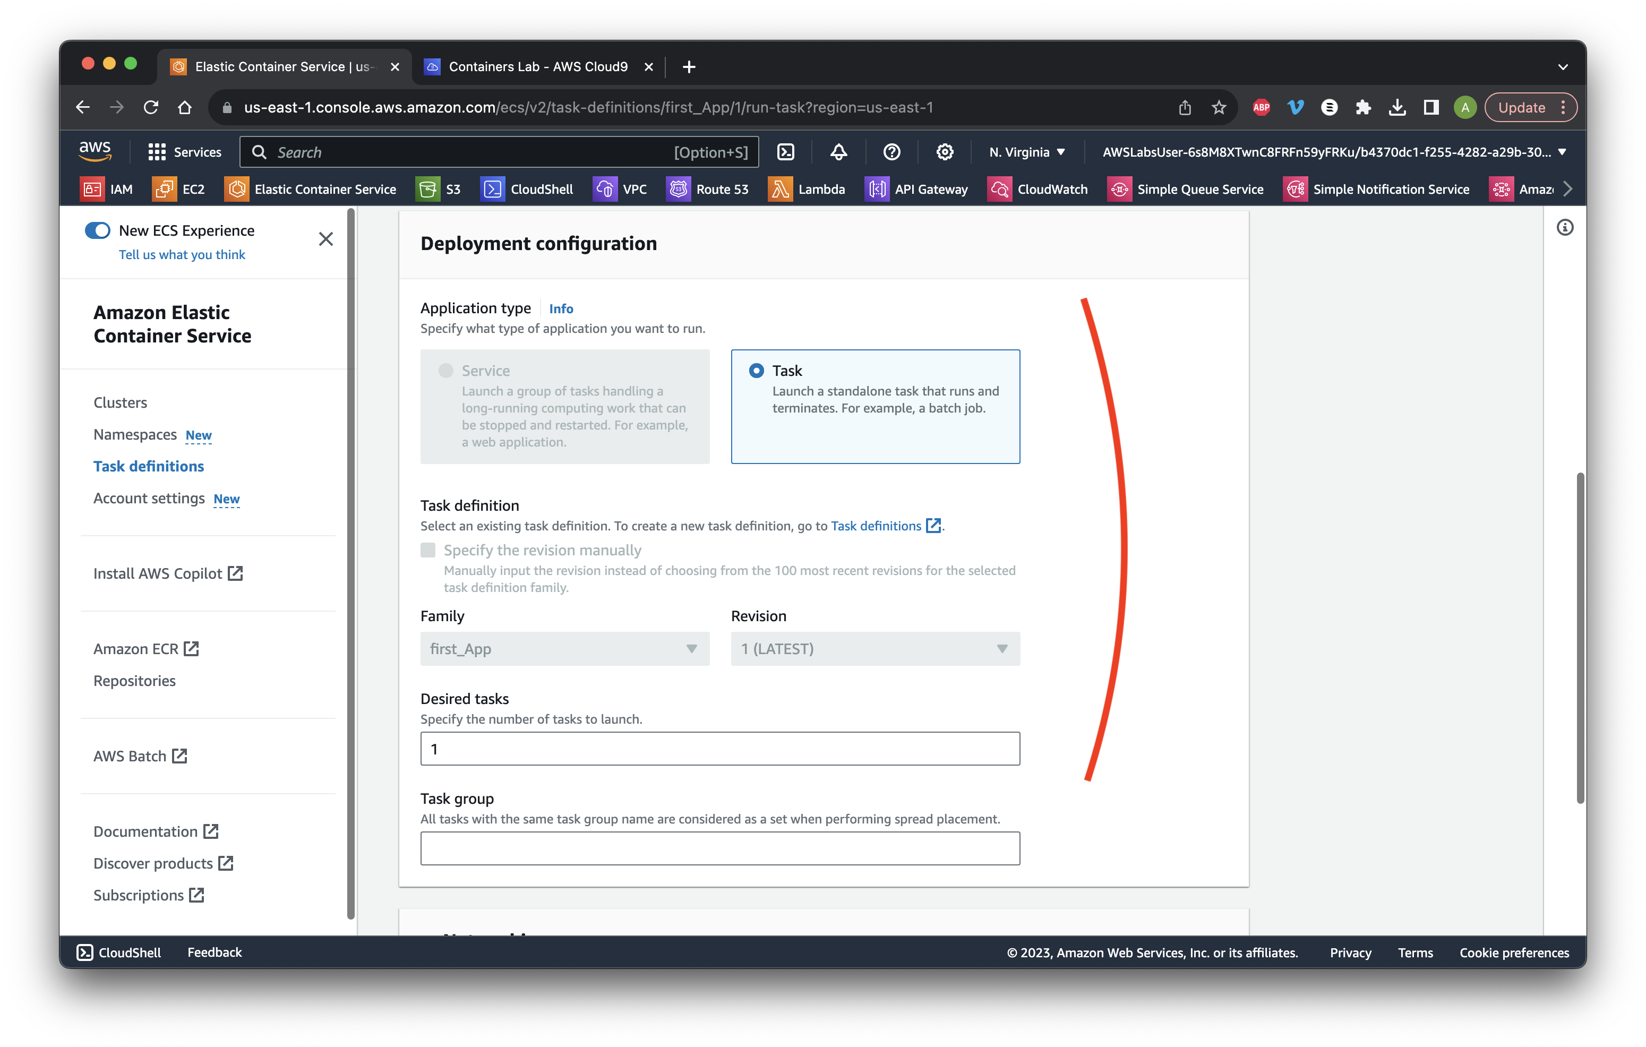Expand the Services menu grid

pos(185,152)
